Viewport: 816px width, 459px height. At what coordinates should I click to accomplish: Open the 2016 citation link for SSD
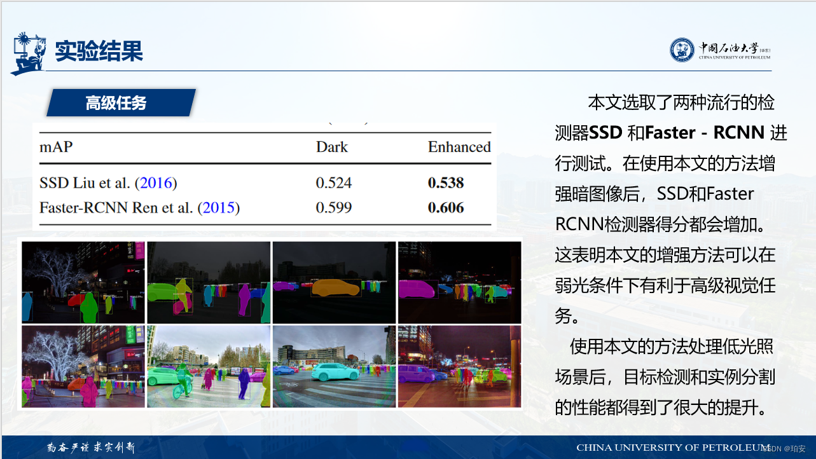156,182
